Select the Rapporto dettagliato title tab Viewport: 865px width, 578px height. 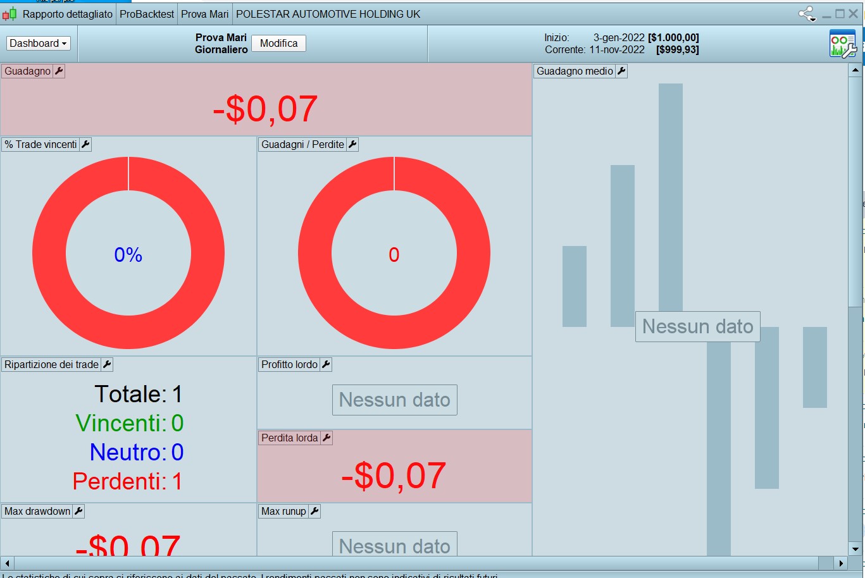[x=68, y=14]
